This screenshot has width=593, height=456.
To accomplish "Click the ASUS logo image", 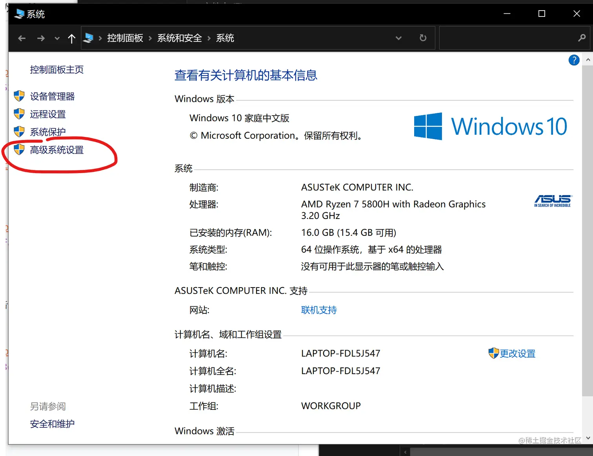I will pyautogui.click(x=553, y=201).
